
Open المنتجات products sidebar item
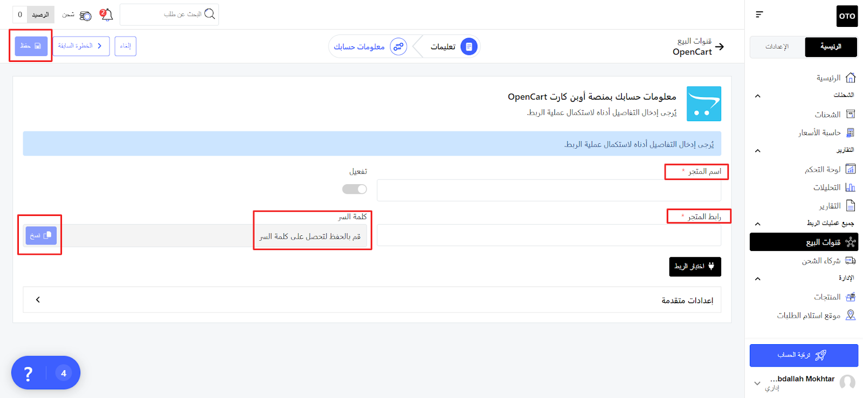coord(834,297)
